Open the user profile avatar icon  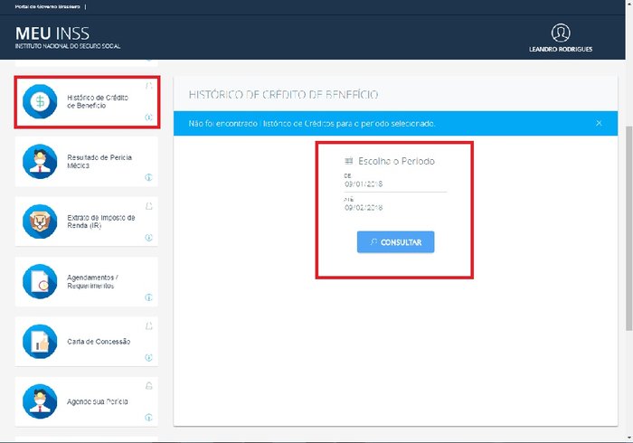pos(561,33)
